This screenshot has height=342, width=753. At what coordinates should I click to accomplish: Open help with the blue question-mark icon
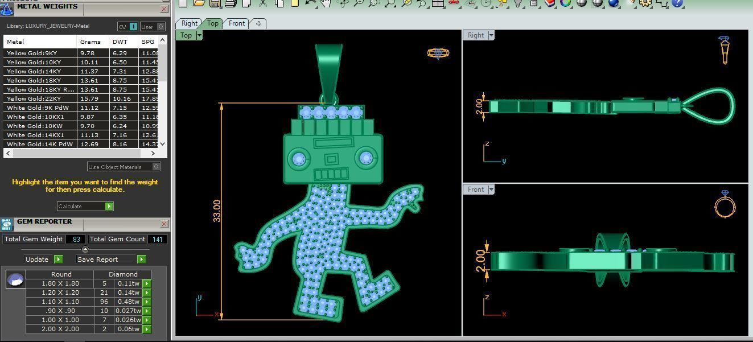pyautogui.click(x=677, y=3)
